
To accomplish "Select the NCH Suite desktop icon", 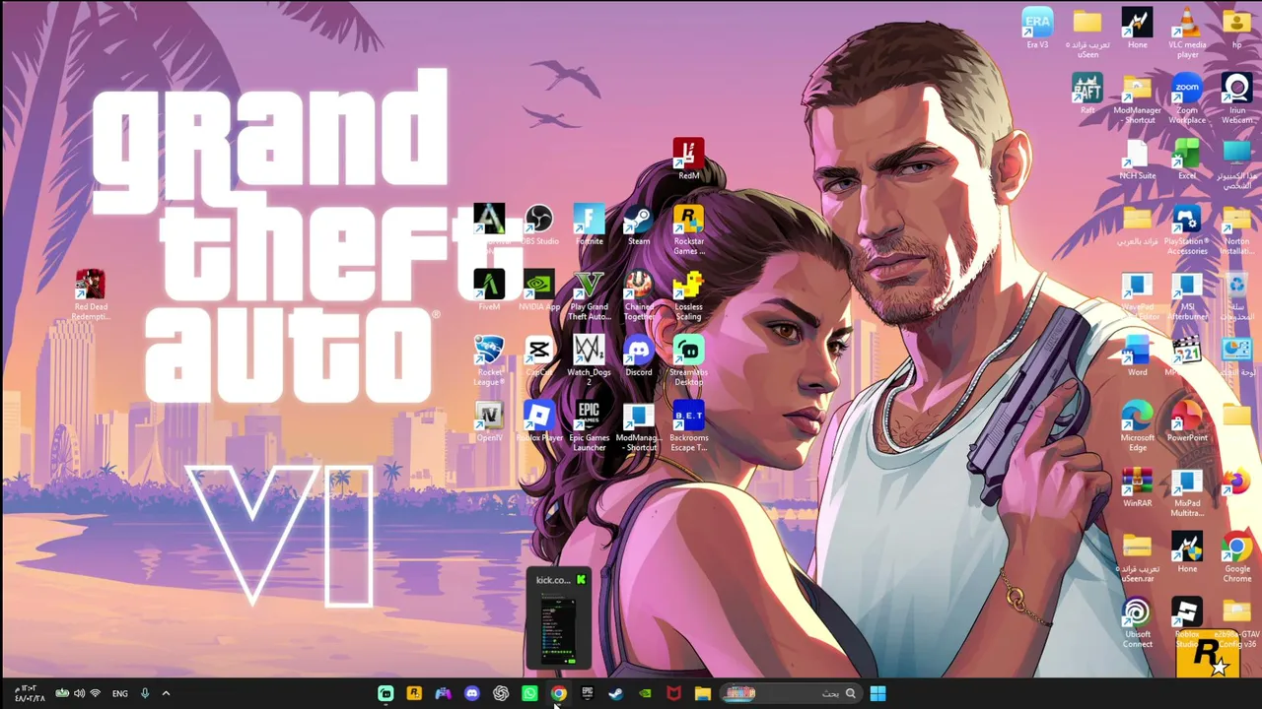I will (x=1137, y=161).
